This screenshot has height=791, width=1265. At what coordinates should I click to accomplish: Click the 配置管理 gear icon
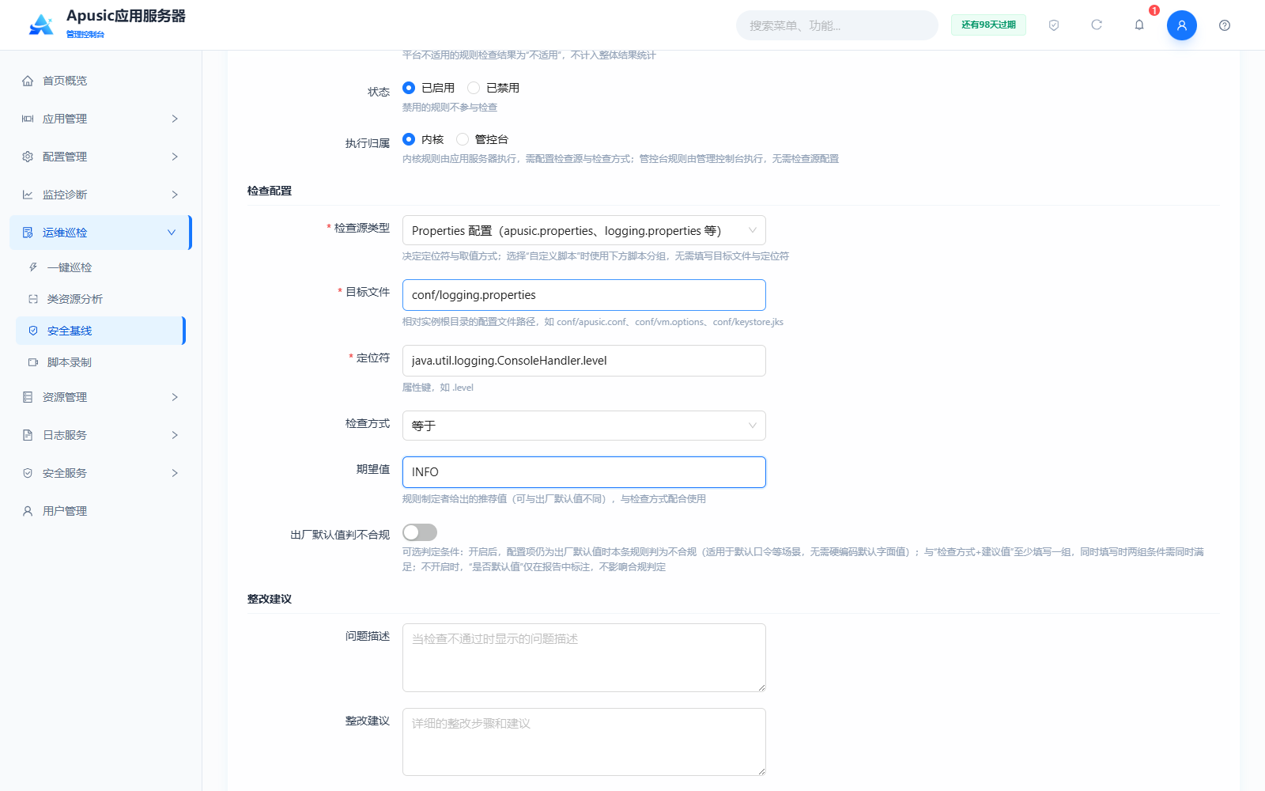click(28, 157)
